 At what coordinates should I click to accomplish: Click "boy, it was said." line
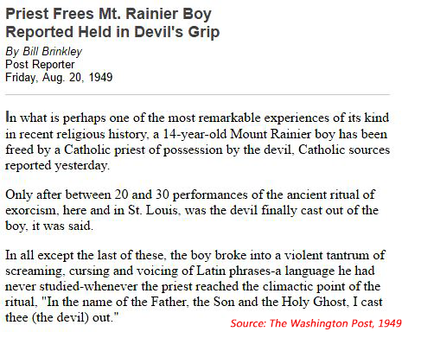(49, 226)
